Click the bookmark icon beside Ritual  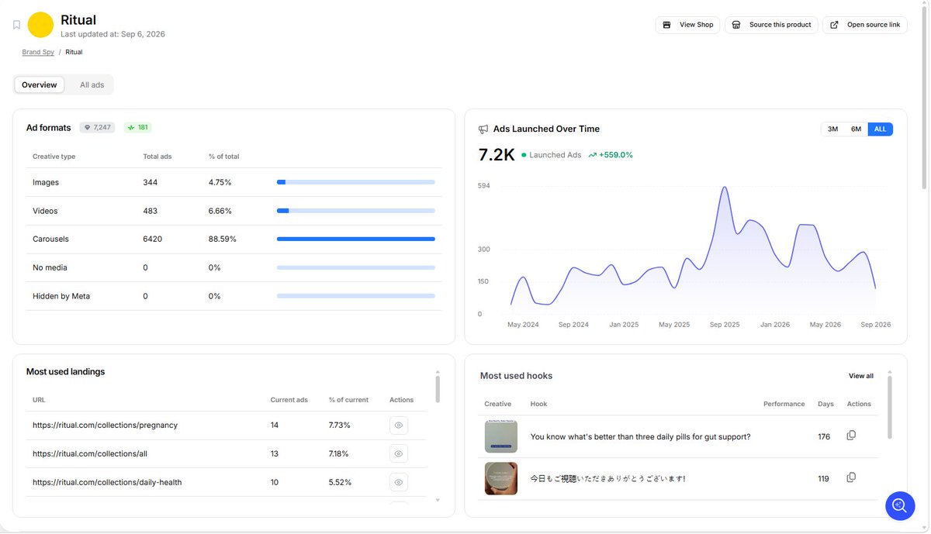tap(16, 25)
